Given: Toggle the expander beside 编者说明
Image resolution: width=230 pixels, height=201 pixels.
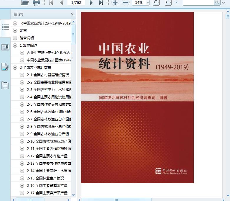Looking at the screenshot, I should pyautogui.click(x=15, y=38).
